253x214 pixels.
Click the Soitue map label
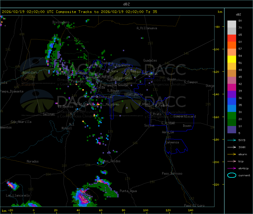click(149, 125)
